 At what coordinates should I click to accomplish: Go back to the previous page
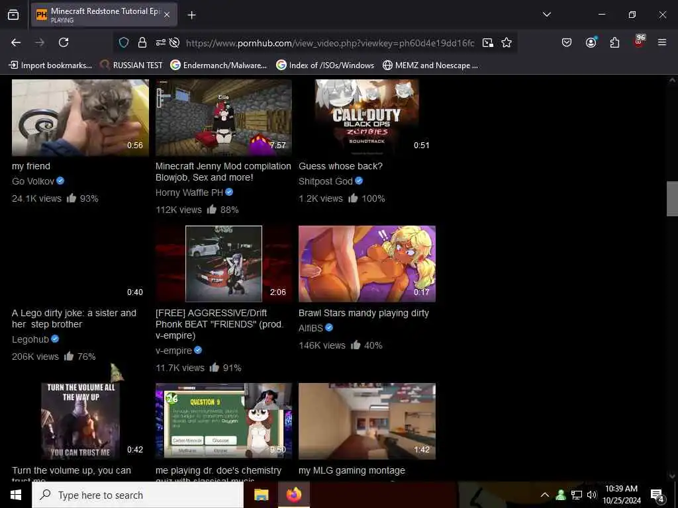click(x=16, y=42)
